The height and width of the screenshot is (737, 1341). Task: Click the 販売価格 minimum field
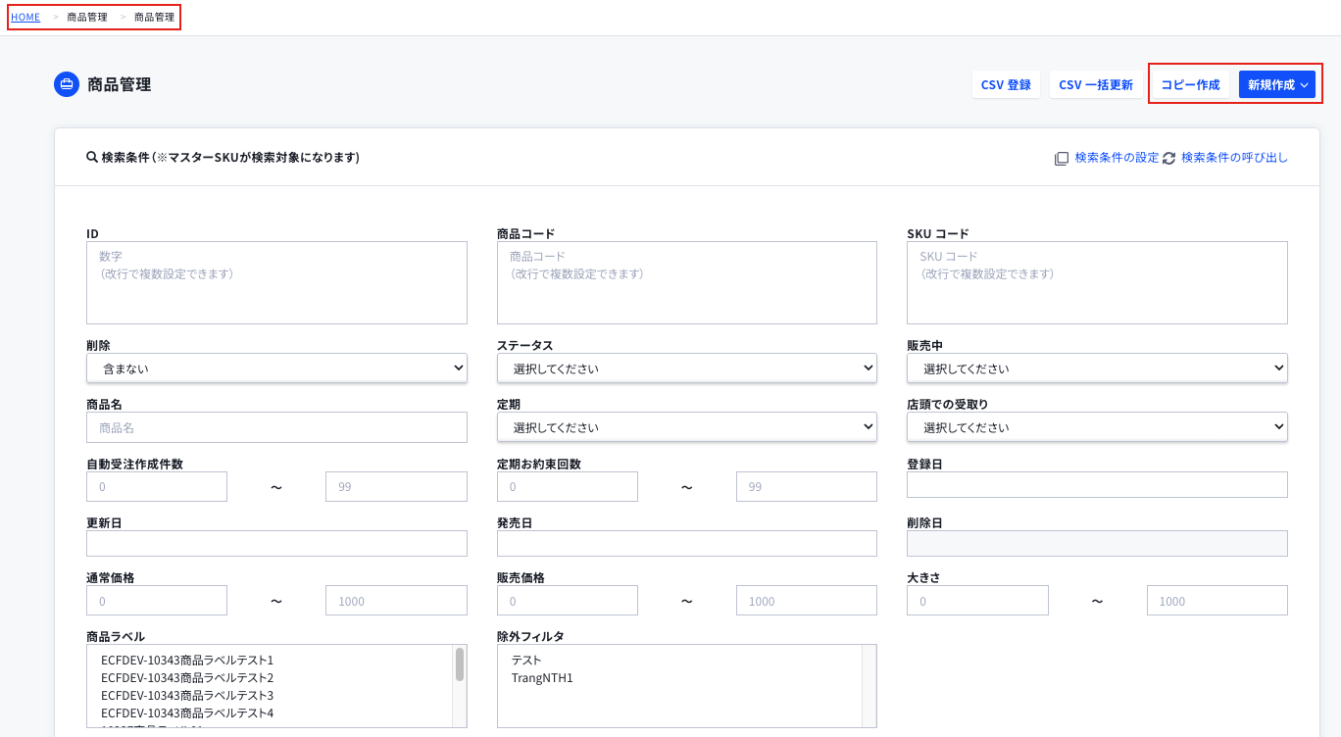tap(568, 601)
